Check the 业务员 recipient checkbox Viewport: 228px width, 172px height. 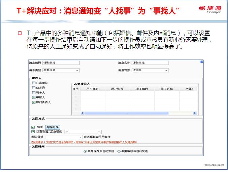[34, 88]
